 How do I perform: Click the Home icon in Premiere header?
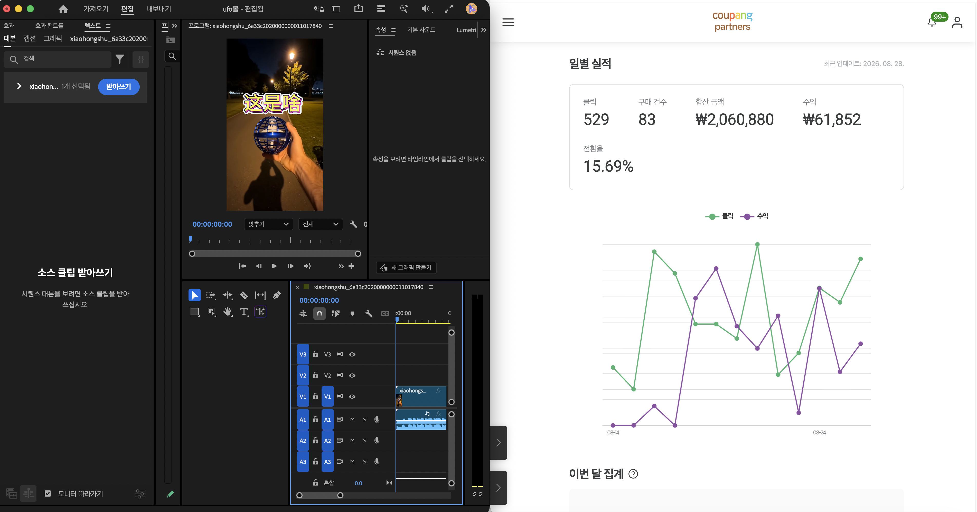point(63,9)
